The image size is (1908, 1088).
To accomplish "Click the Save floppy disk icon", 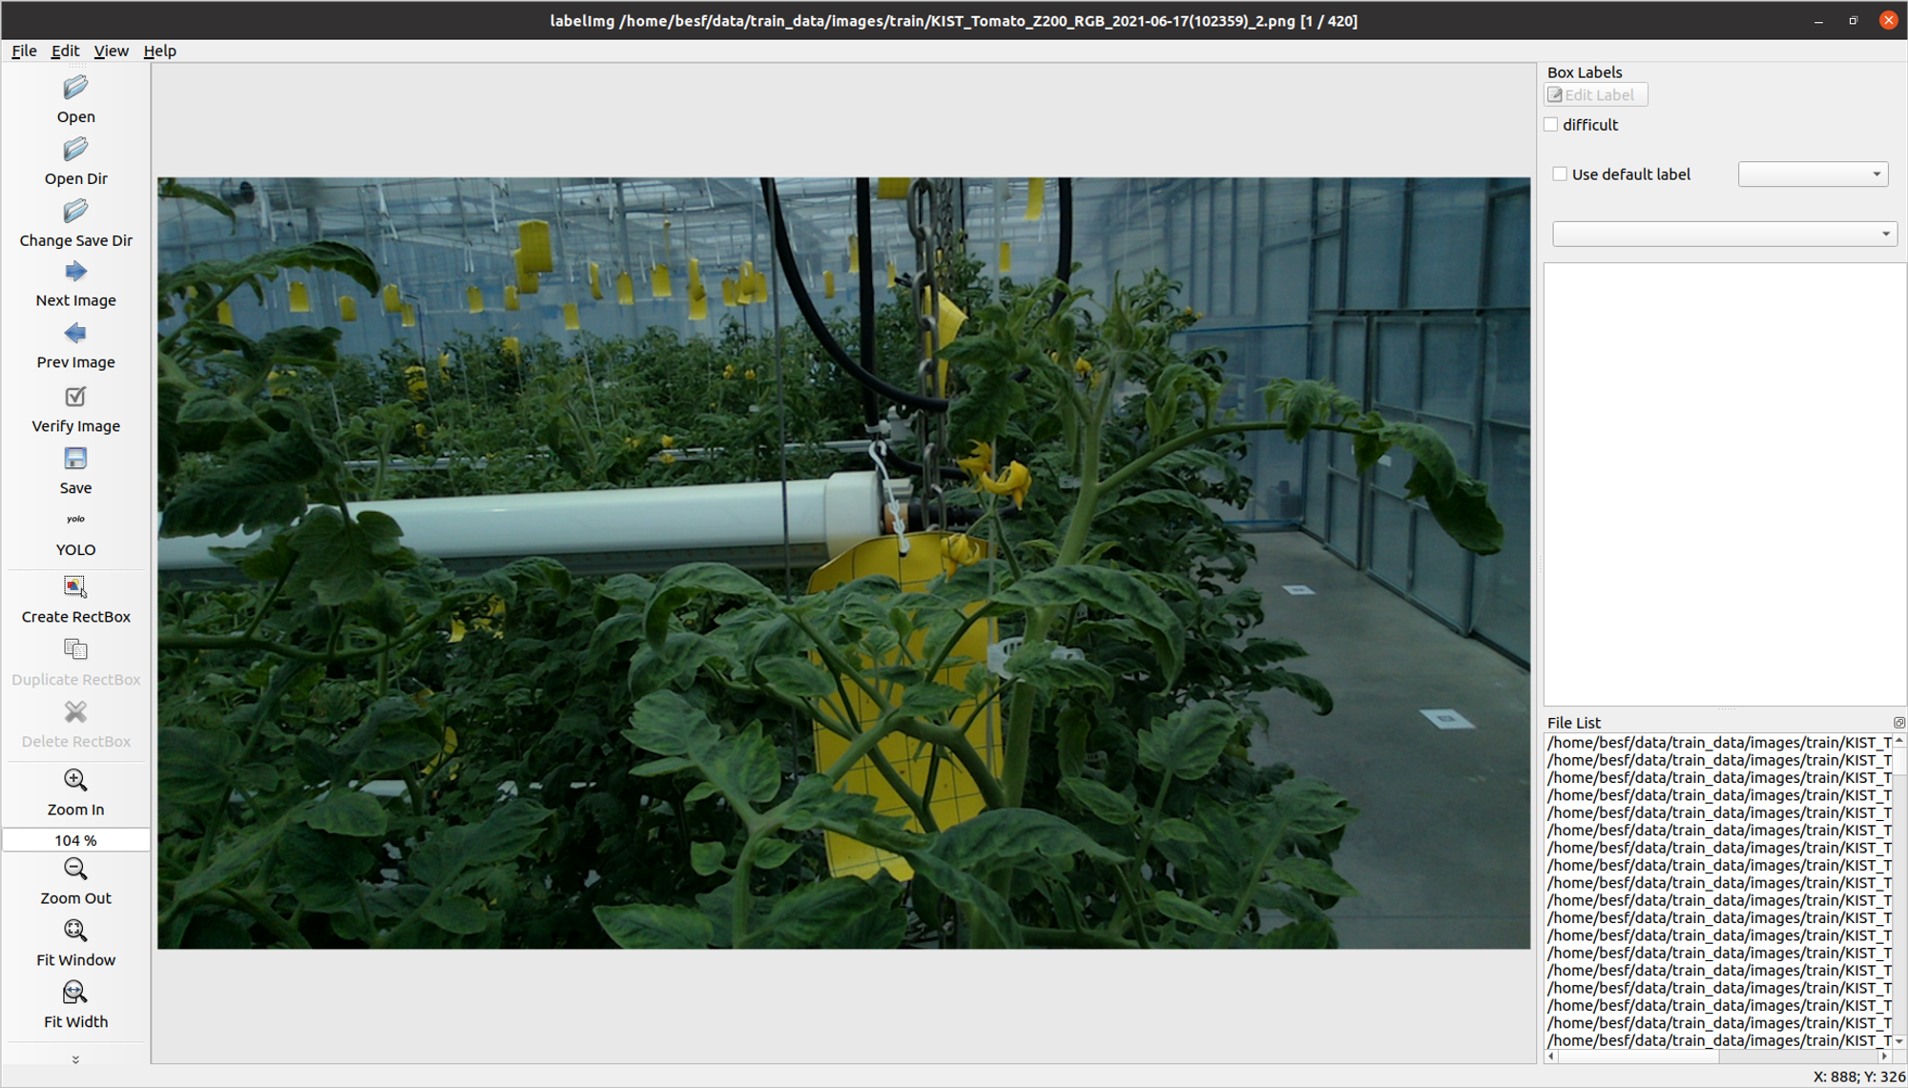I will click(x=75, y=459).
